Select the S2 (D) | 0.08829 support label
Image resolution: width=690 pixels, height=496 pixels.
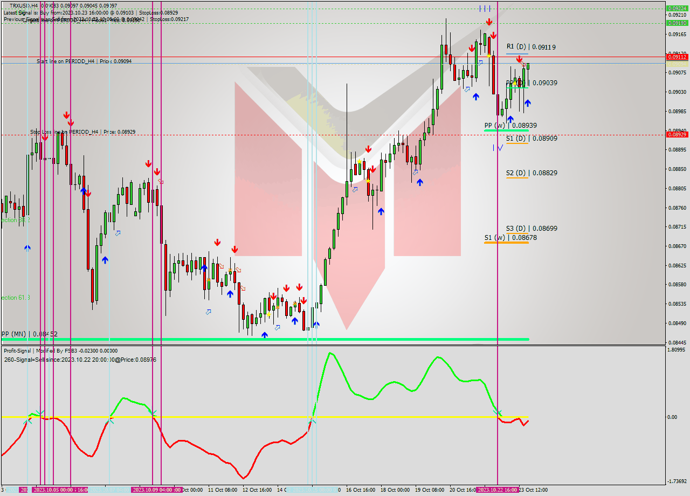pyautogui.click(x=532, y=173)
